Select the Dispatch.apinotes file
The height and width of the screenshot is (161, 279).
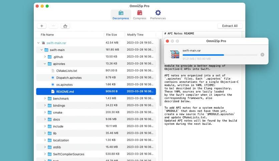(96, 78)
